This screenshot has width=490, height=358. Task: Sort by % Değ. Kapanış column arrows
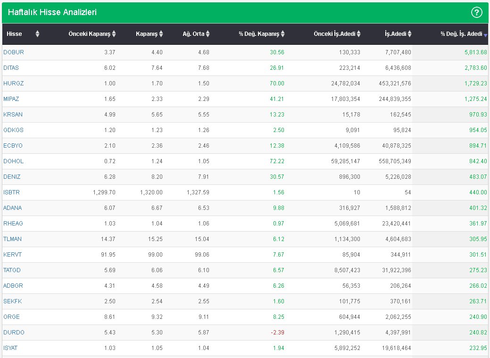[x=283, y=34]
